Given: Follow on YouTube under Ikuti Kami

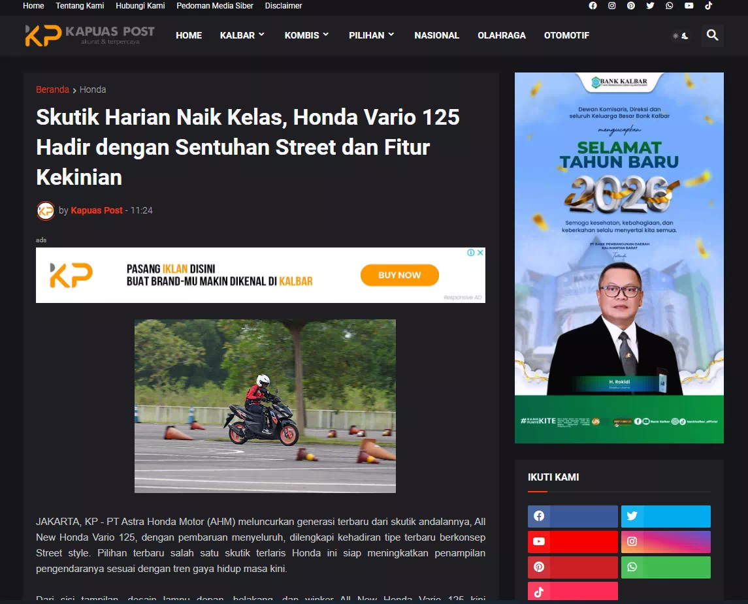Looking at the screenshot, I should pos(572,541).
